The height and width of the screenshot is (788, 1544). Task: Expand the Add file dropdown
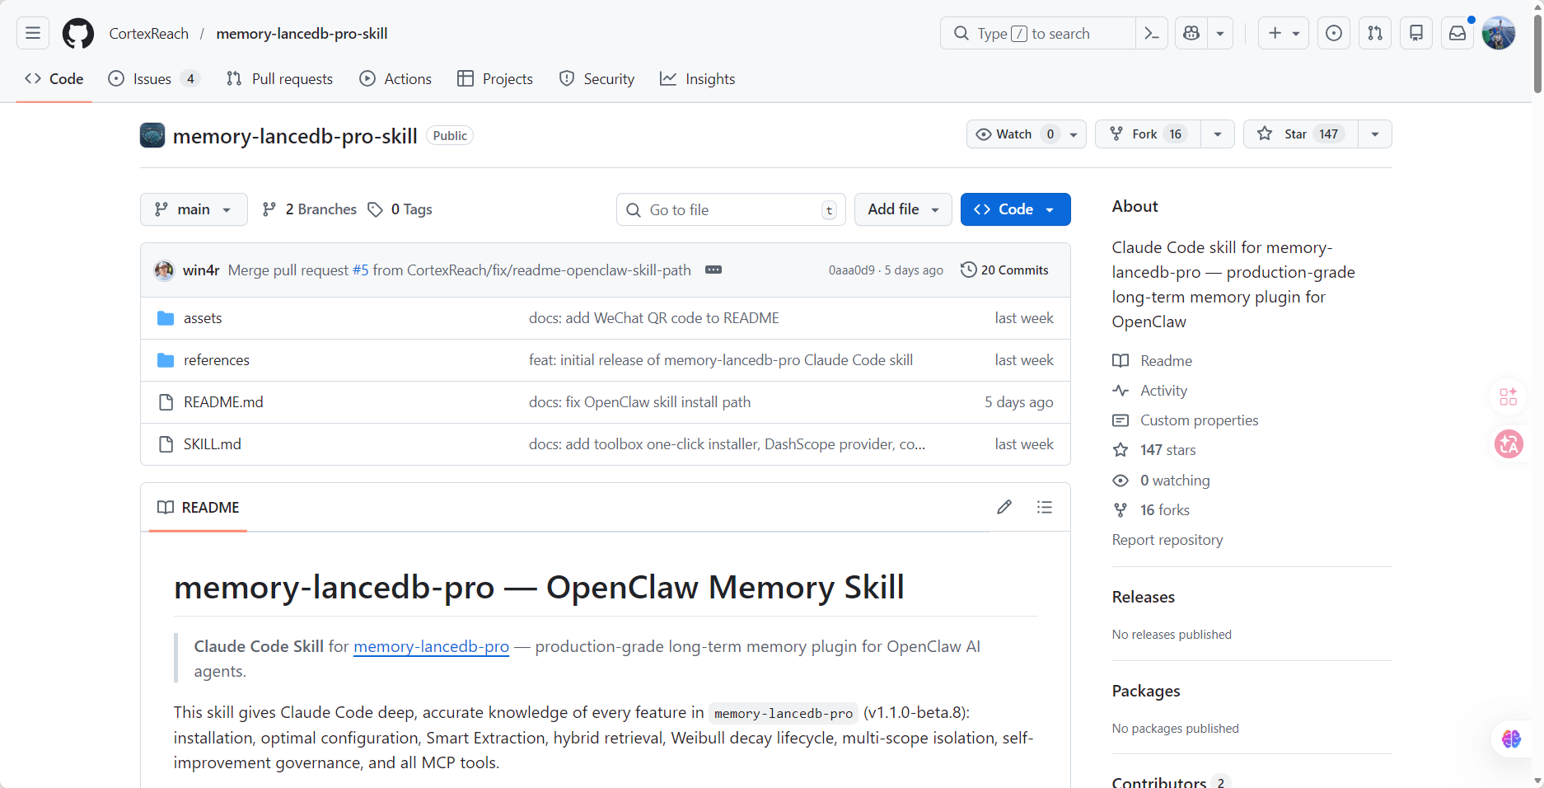pyautogui.click(x=903, y=209)
